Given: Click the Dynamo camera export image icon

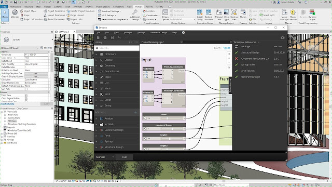Looking at the screenshot, I should tap(282, 37).
